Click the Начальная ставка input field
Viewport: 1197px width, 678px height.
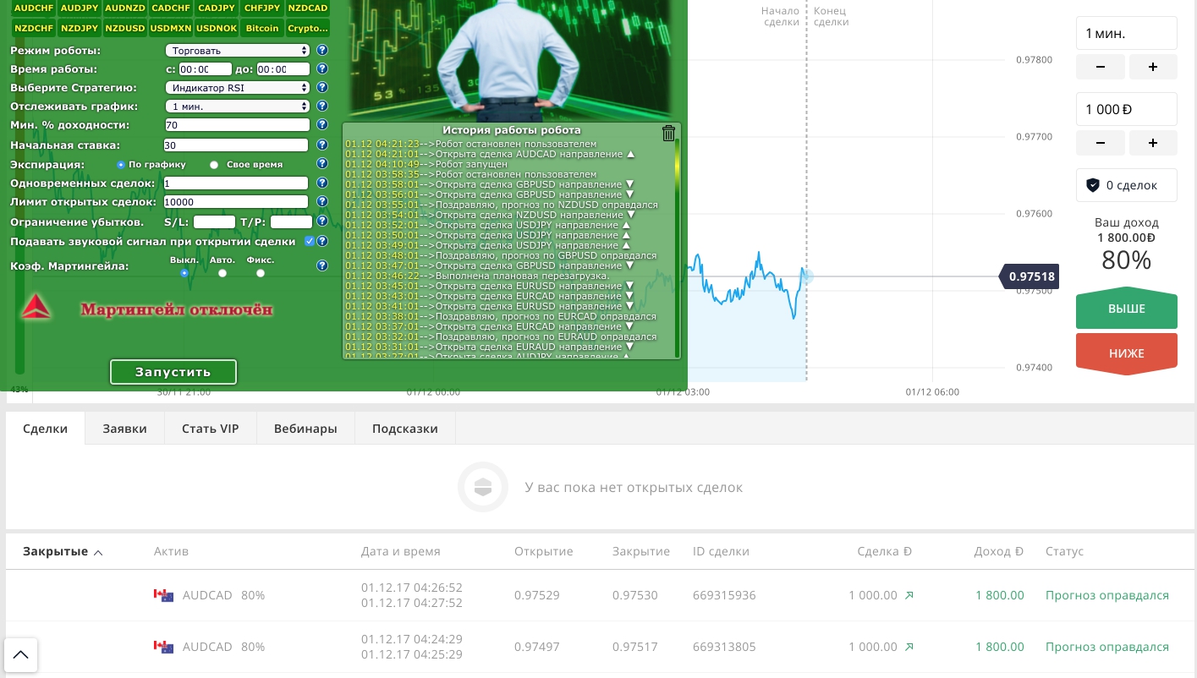236,145
